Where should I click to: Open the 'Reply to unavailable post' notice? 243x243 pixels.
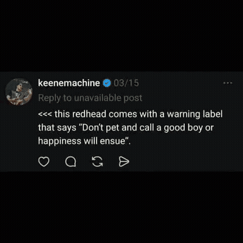pyautogui.click(x=90, y=98)
